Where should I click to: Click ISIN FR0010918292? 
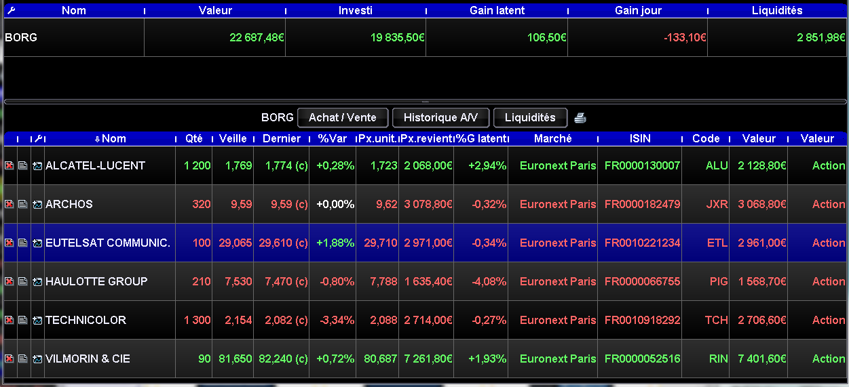point(642,320)
